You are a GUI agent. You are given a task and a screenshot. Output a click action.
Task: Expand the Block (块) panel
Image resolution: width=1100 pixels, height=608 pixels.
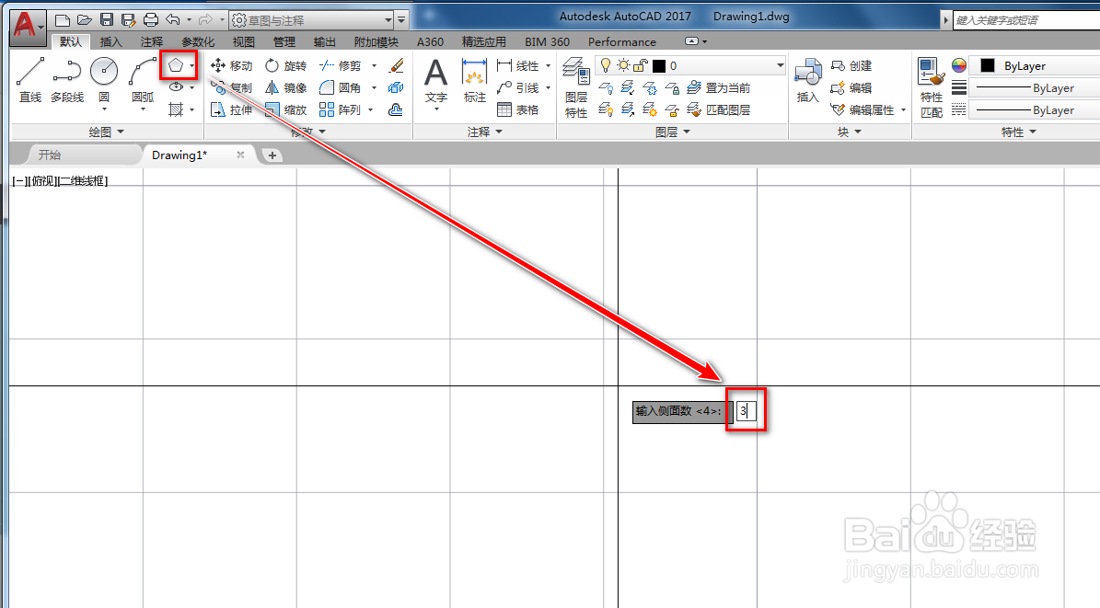tap(850, 132)
